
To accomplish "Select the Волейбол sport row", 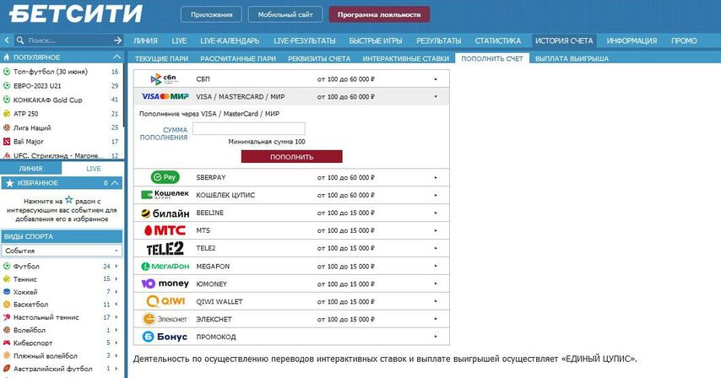I will [62, 330].
